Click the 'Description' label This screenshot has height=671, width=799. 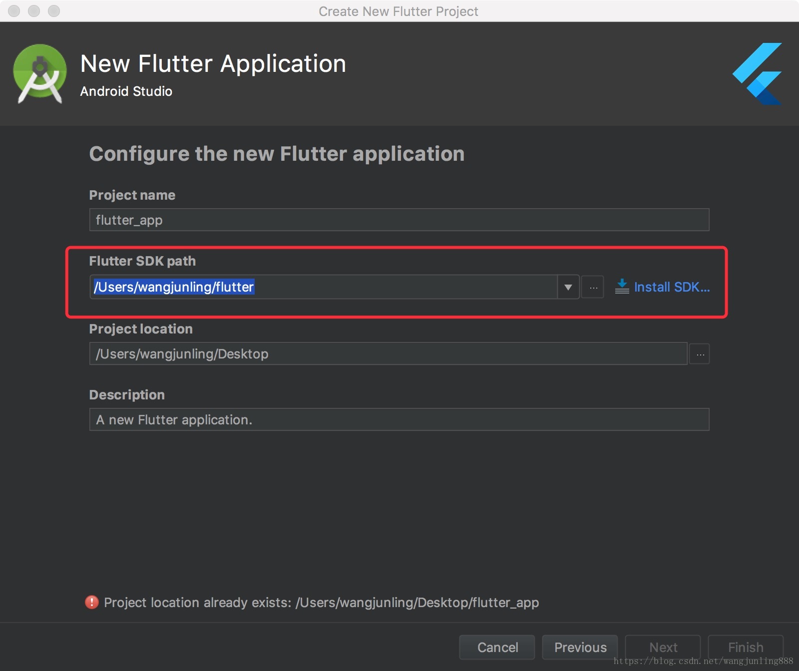(127, 395)
